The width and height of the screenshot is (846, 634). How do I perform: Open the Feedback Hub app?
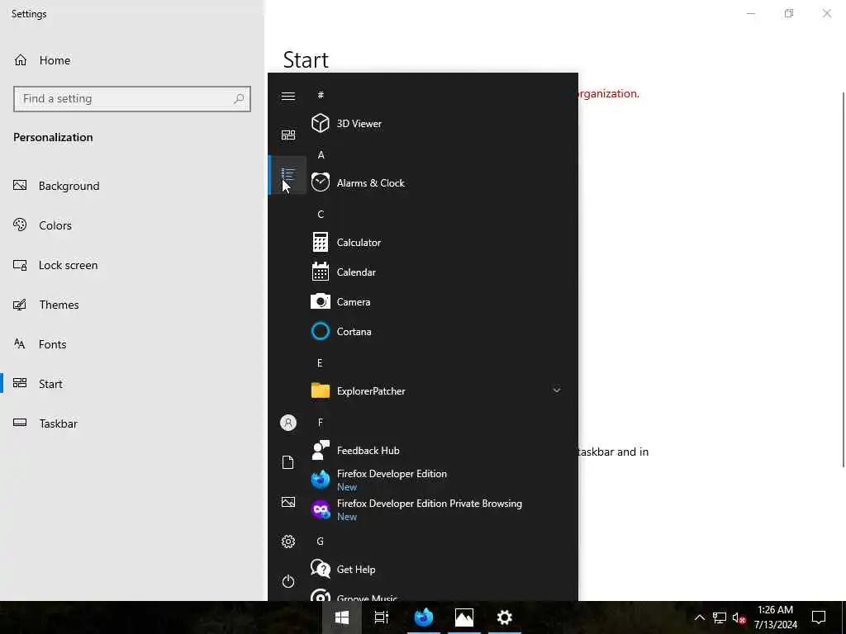[x=438, y=450]
